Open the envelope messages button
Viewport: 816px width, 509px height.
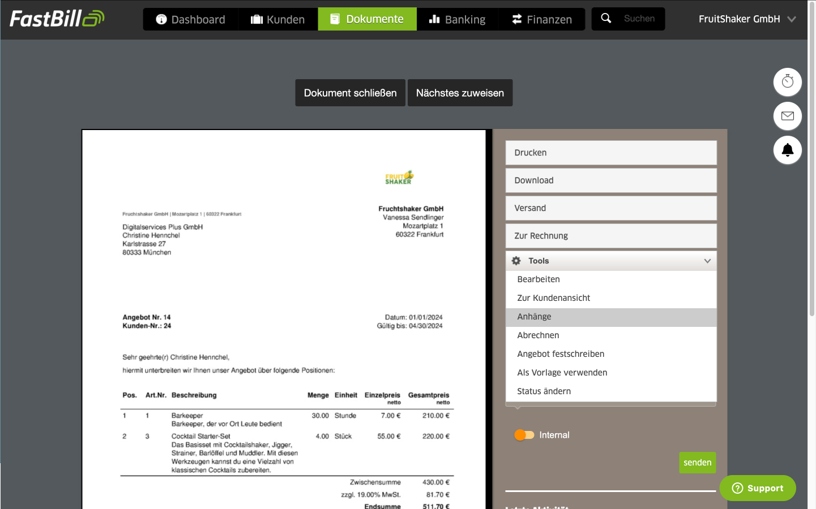pyautogui.click(x=788, y=116)
